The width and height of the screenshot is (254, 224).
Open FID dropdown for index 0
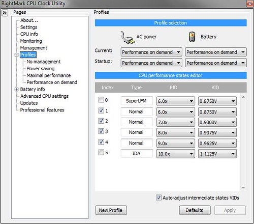(176, 101)
